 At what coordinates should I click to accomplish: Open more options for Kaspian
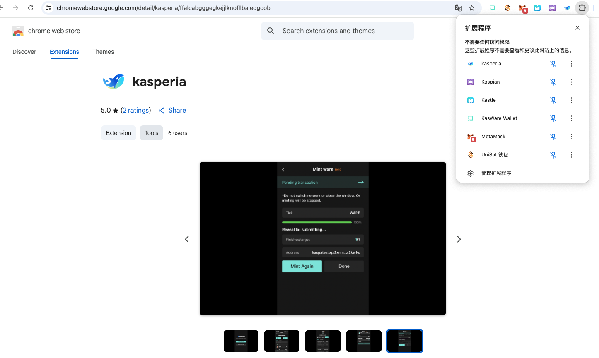[x=572, y=82]
